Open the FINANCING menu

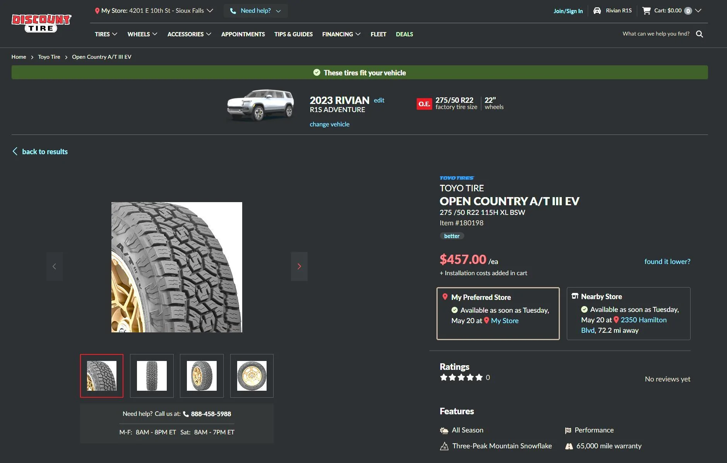pyautogui.click(x=341, y=34)
